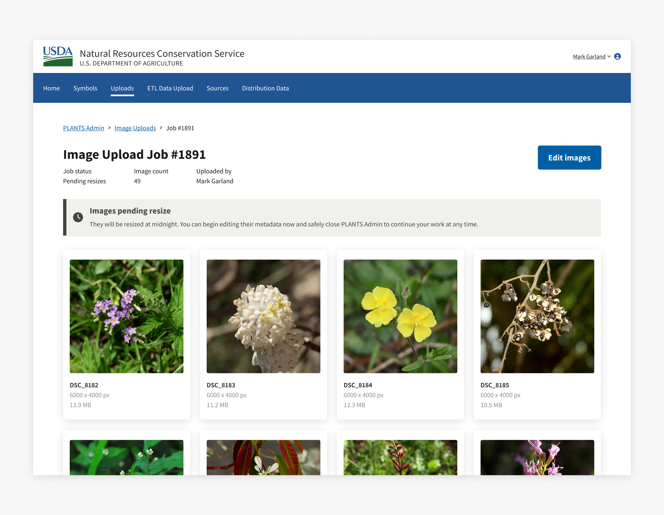Open the Distribution Data menu item
Viewport: 664px width, 515px height.
pyautogui.click(x=265, y=88)
